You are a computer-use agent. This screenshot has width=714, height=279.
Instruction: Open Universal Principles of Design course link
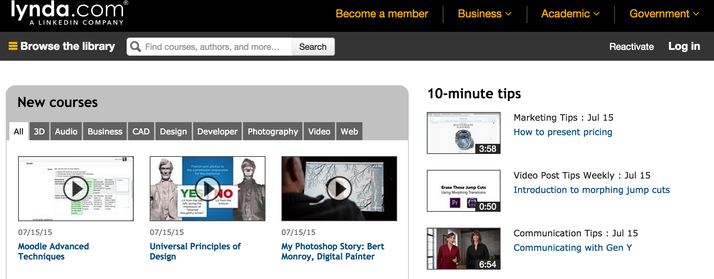(195, 251)
